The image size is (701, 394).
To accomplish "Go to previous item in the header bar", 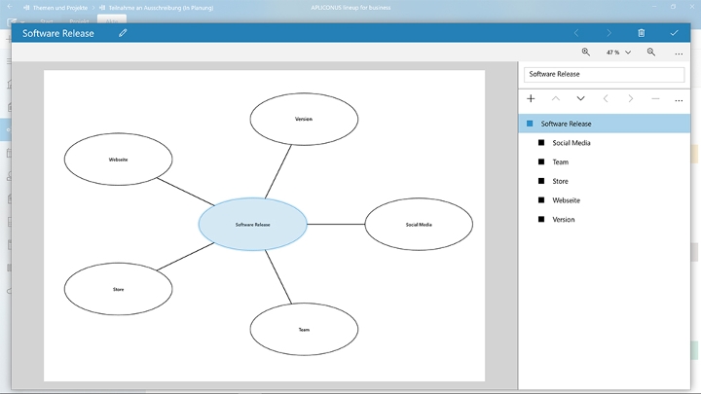I will pos(576,33).
